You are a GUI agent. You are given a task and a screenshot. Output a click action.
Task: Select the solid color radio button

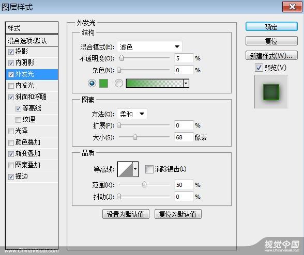click(92, 83)
